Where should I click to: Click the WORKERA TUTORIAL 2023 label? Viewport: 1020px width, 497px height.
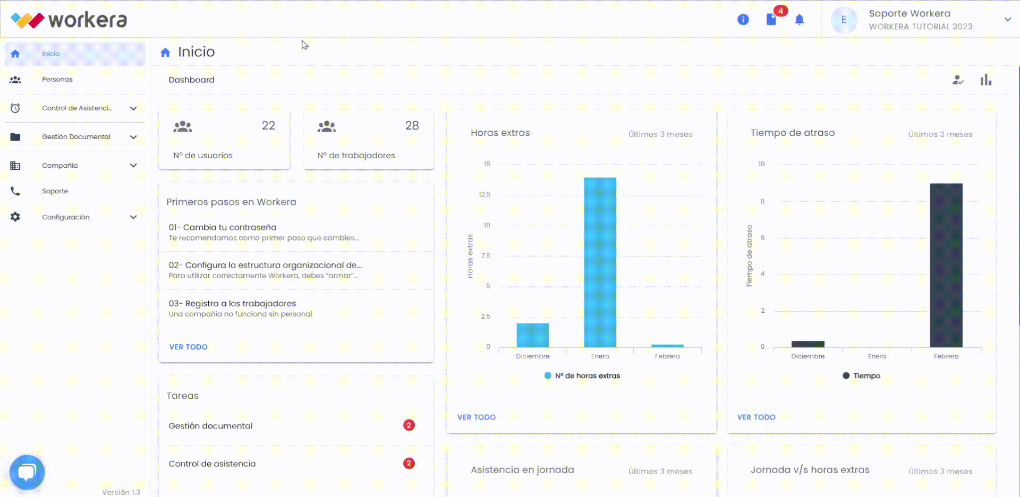[921, 27]
